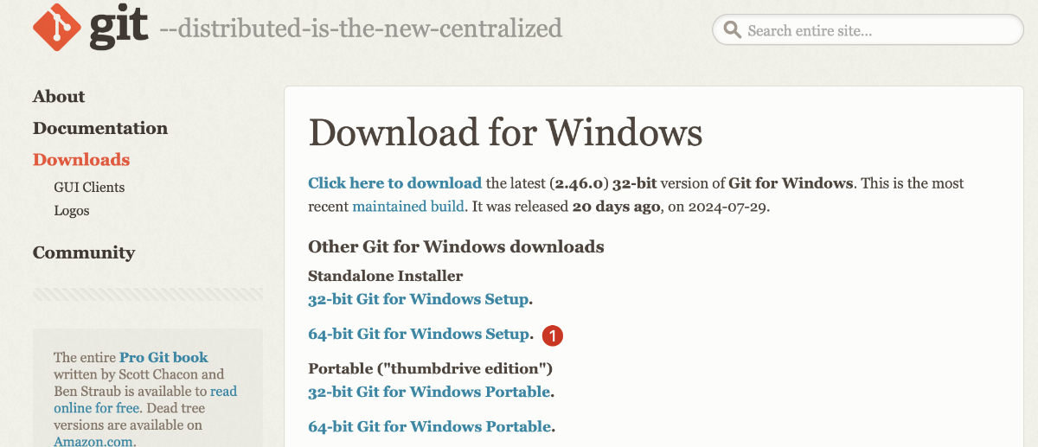Download 32-bit Git for Windows Setup
This screenshot has width=1038, height=447.
(x=419, y=299)
